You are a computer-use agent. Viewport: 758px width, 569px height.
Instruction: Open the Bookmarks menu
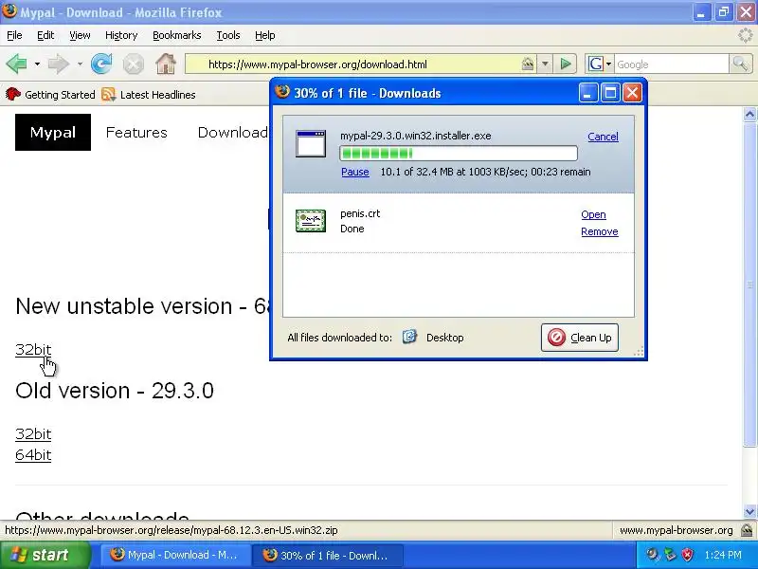(x=177, y=35)
